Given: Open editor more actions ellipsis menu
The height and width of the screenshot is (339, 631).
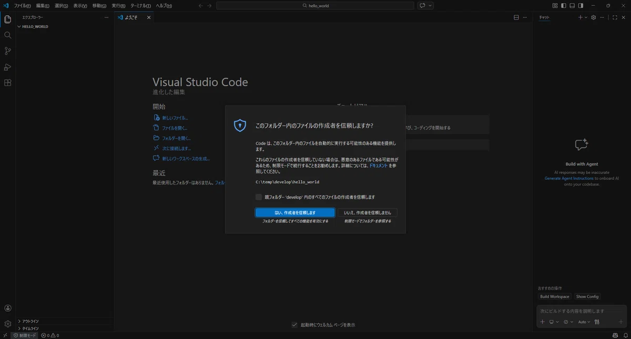Looking at the screenshot, I should point(526,17).
